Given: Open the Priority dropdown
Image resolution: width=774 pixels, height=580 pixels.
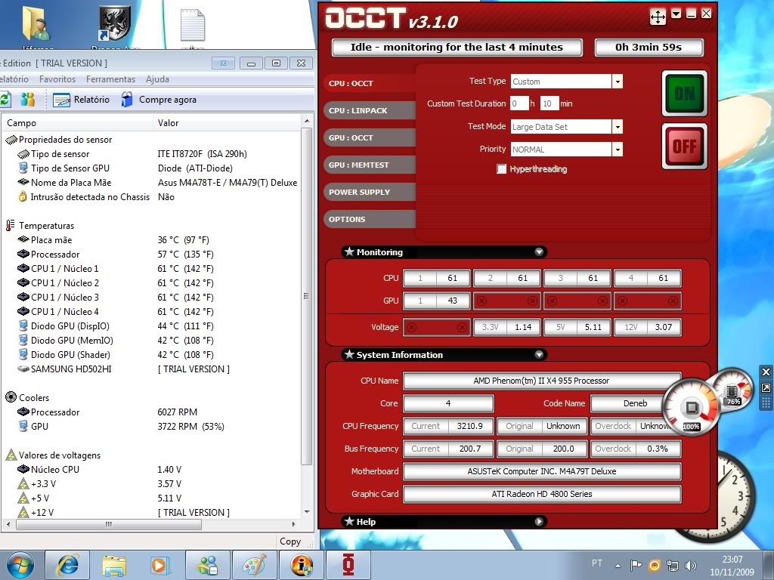Looking at the screenshot, I should [x=618, y=150].
